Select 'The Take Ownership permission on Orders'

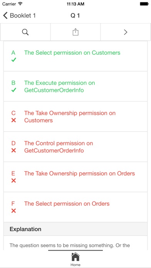[x=75, y=177]
